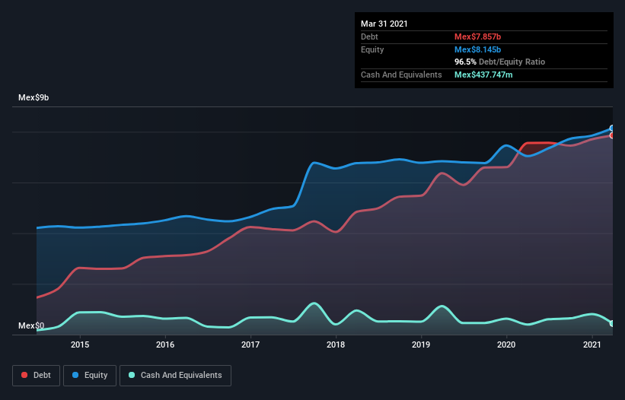Click the 2016 axis label
625x400 pixels.
coord(165,344)
